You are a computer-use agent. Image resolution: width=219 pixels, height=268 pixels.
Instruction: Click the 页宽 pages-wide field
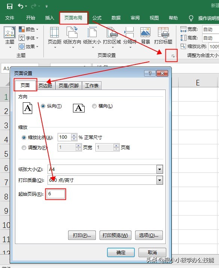[67, 147]
